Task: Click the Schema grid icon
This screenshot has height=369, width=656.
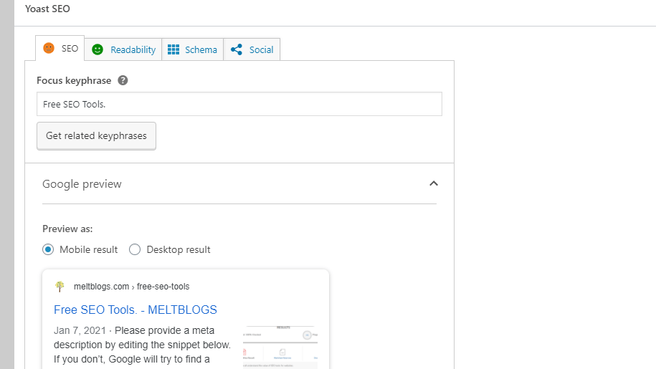Action: tap(173, 49)
